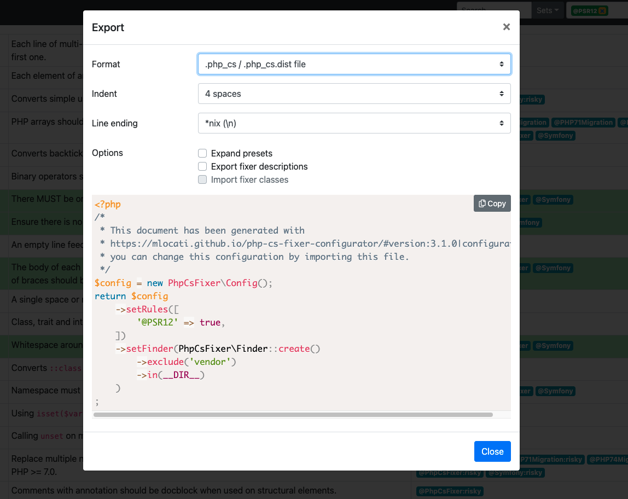Click the ->exclude('vendor') line in the code

coord(186,362)
